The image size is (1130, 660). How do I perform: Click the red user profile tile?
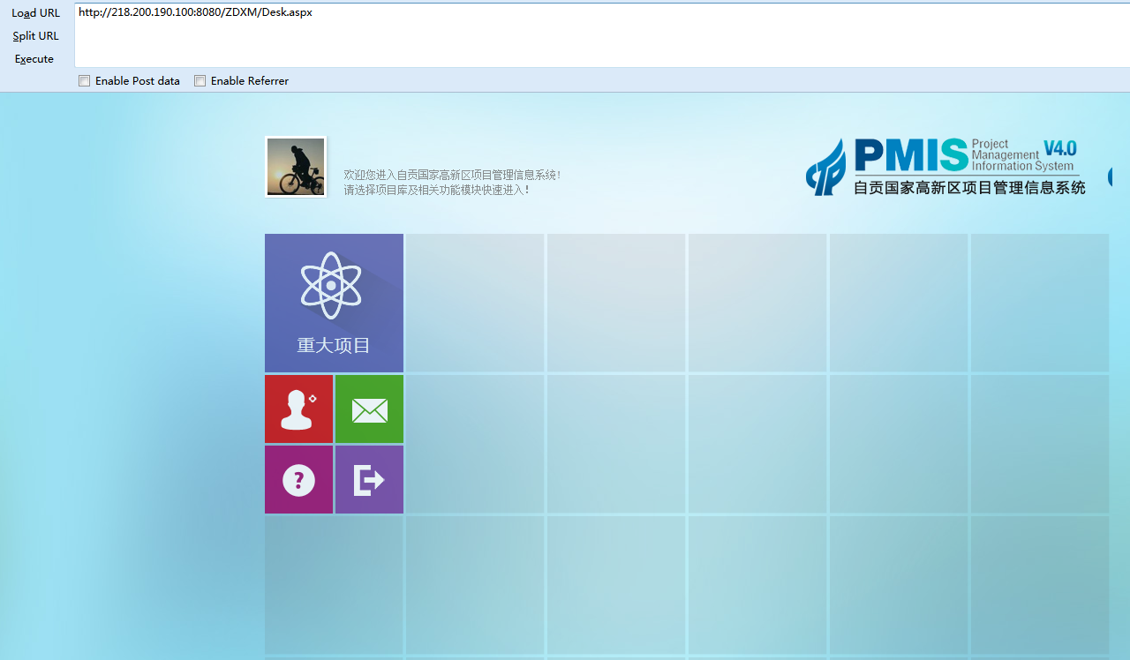[298, 409]
